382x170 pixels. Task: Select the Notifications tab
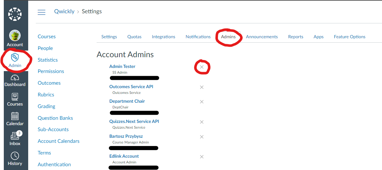pos(198,37)
